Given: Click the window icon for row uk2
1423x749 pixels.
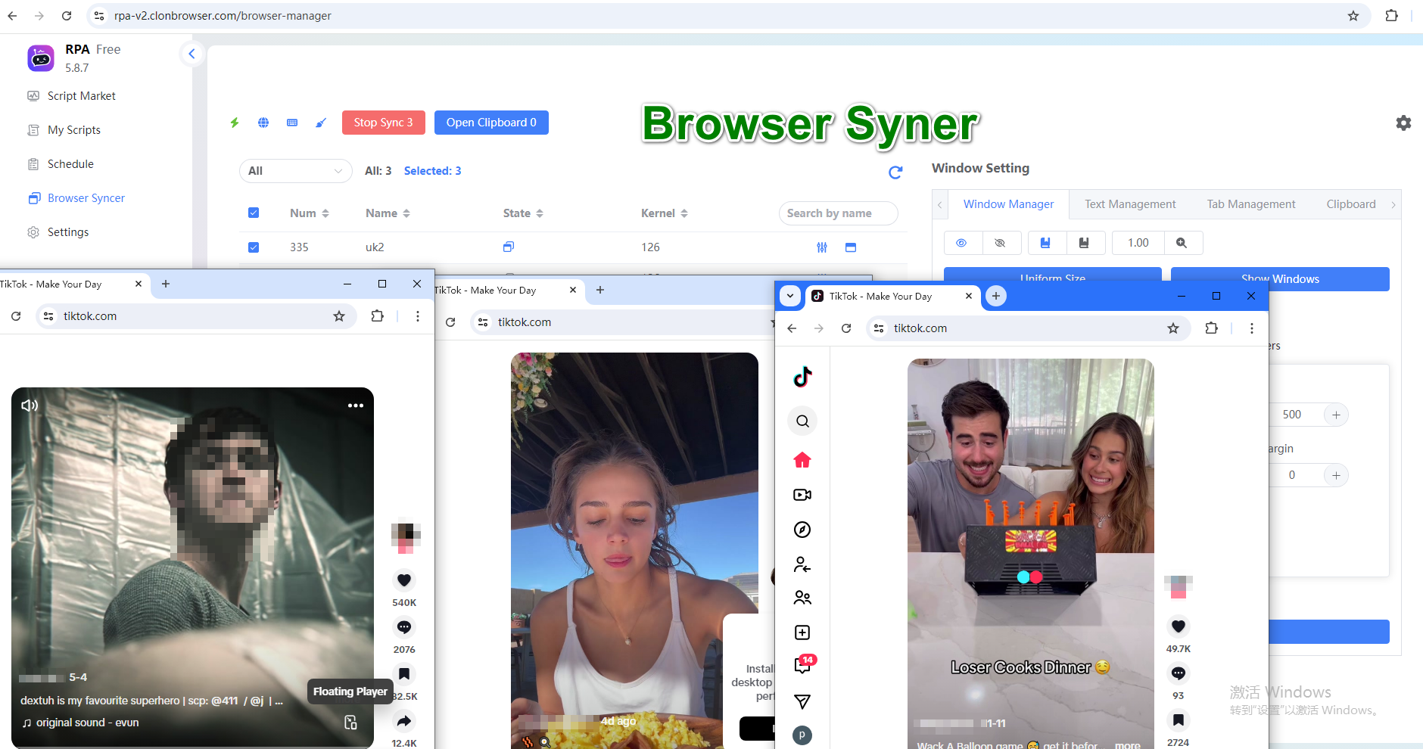Looking at the screenshot, I should 851,247.
